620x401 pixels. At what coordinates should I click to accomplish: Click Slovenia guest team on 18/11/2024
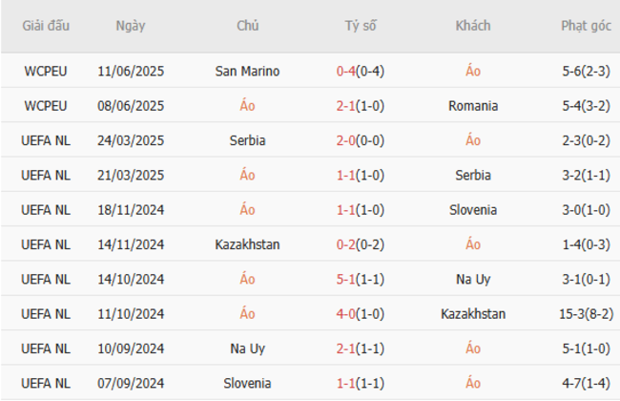point(473,210)
